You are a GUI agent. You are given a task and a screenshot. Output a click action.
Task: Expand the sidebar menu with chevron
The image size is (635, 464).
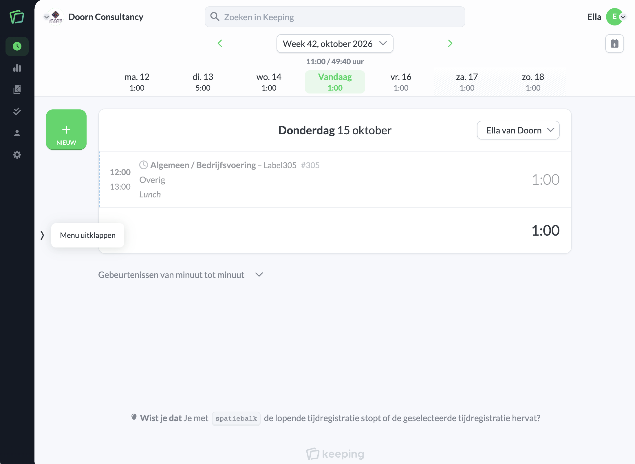(42, 235)
